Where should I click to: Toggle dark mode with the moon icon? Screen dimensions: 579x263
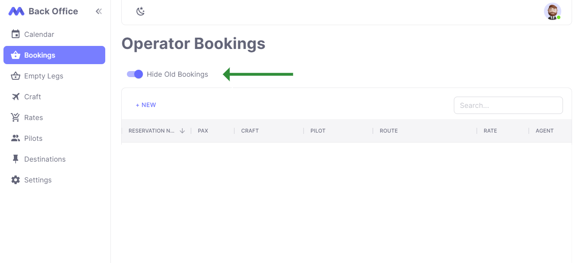pyautogui.click(x=140, y=11)
